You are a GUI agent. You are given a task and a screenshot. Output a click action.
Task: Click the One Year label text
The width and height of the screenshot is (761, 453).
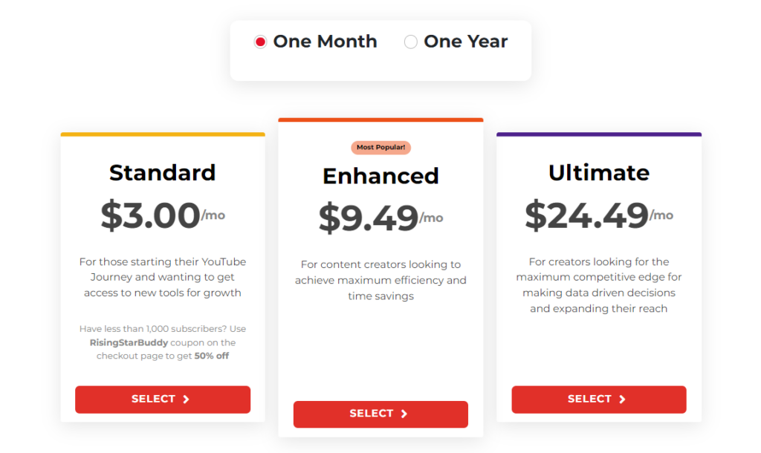[465, 42]
